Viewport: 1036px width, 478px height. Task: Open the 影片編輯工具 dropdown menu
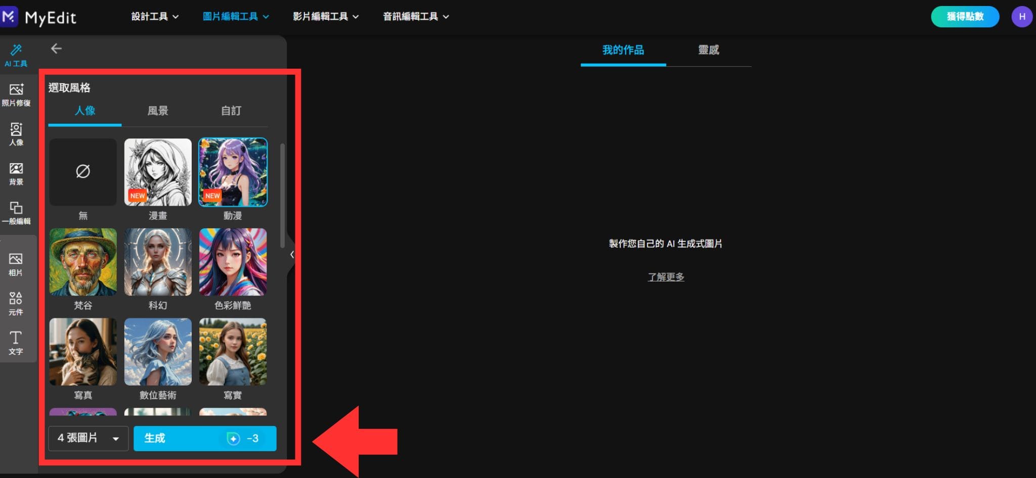(326, 17)
